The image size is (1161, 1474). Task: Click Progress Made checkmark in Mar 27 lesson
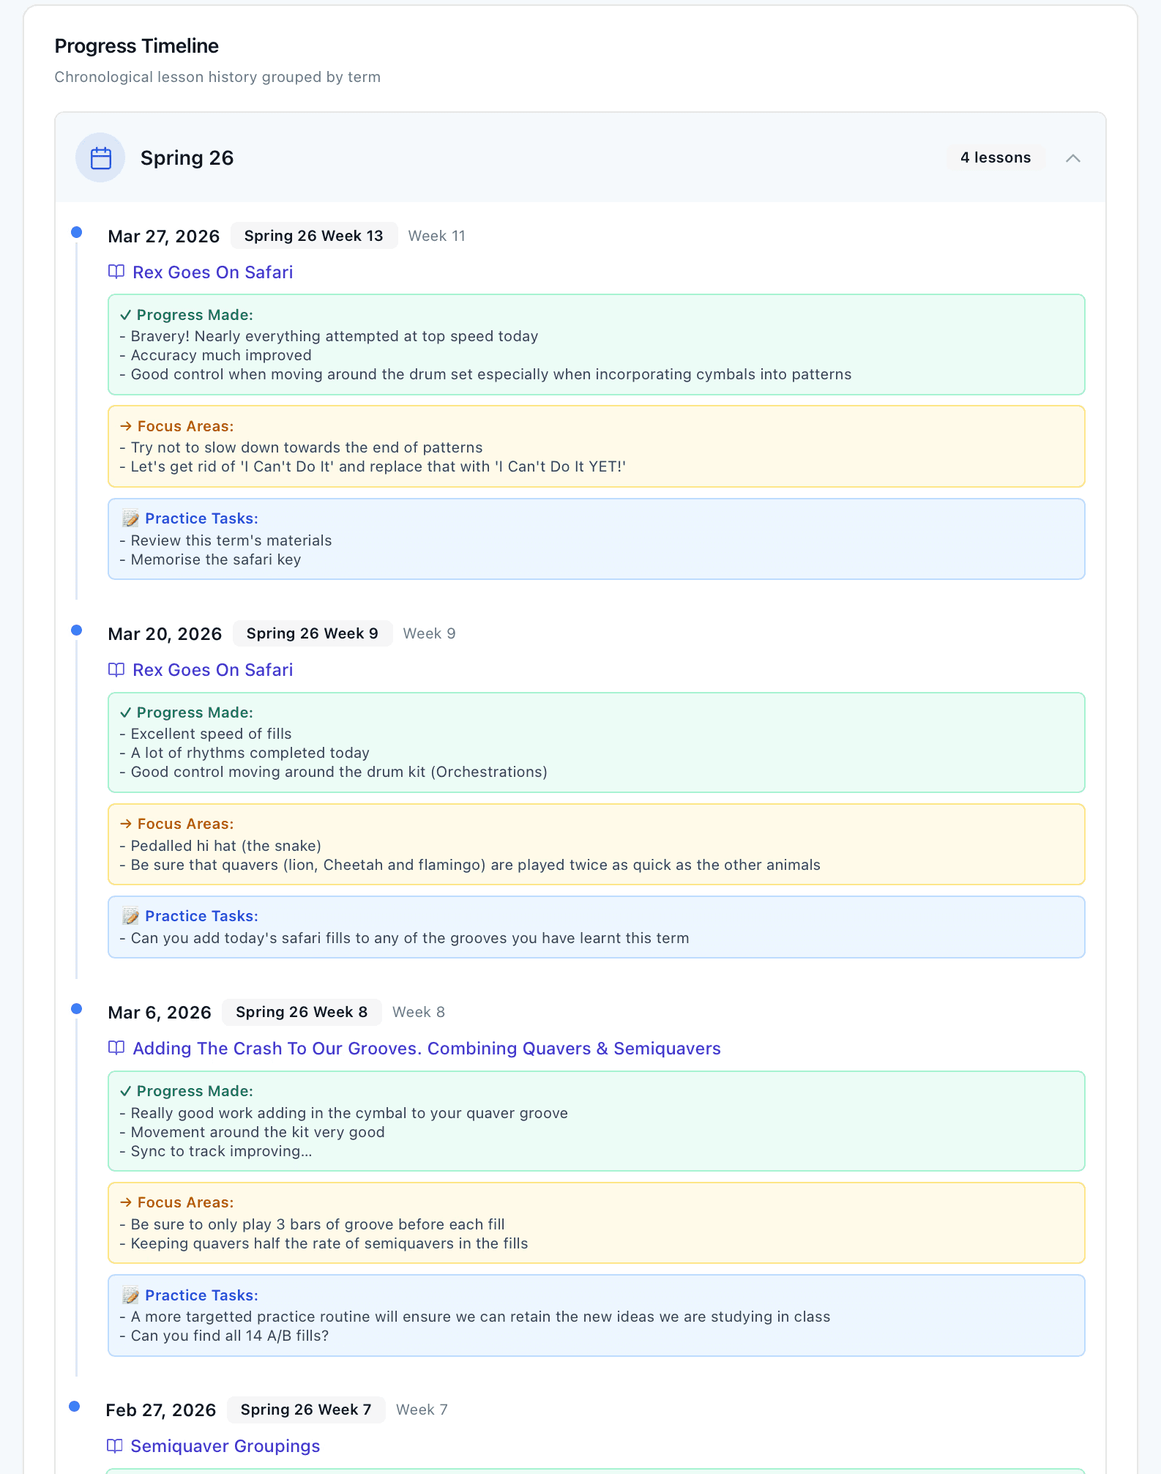[x=125, y=315]
